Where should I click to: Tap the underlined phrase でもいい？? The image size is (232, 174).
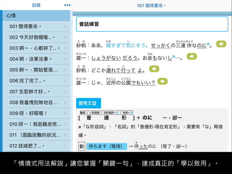(x=143, y=83)
